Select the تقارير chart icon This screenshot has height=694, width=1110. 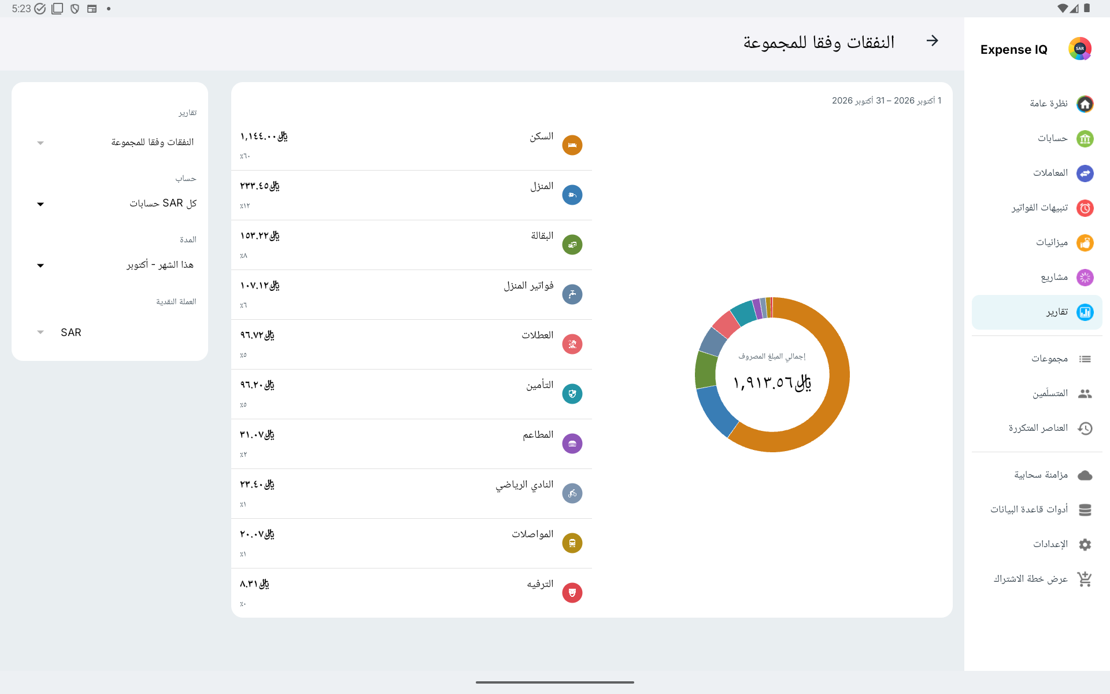[1085, 312]
